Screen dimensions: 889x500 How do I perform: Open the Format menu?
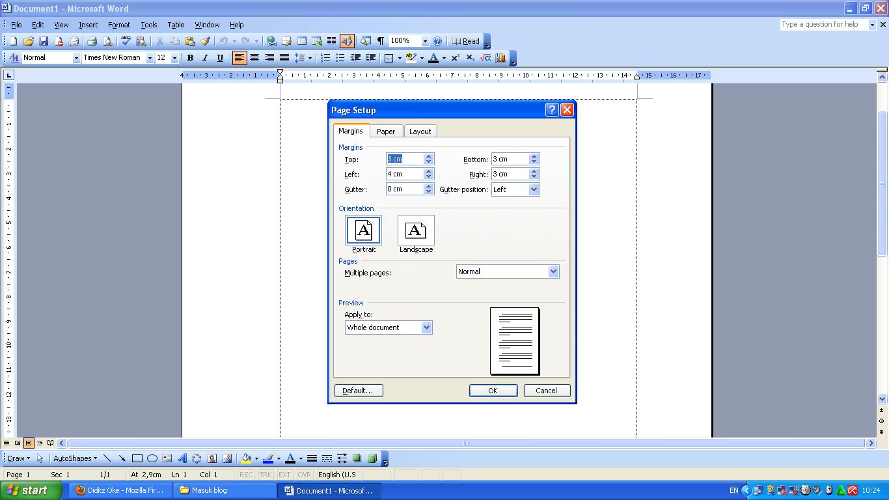click(x=119, y=25)
